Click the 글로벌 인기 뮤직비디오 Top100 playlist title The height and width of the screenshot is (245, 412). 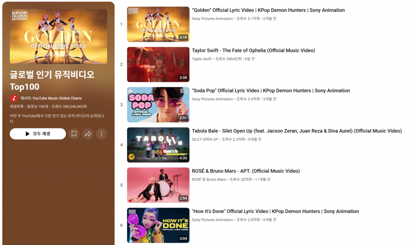tap(52, 81)
